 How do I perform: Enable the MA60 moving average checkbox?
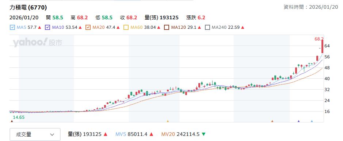(x=126, y=27)
